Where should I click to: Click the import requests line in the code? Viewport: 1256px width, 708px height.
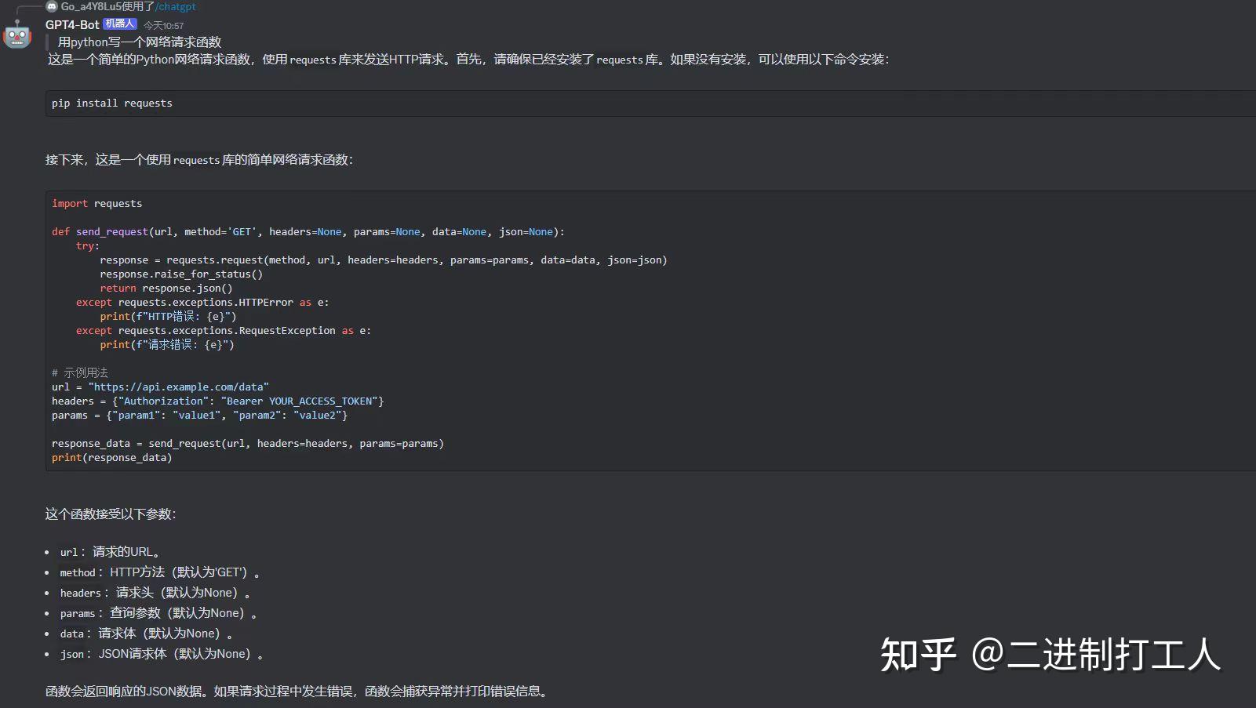click(96, 203)
